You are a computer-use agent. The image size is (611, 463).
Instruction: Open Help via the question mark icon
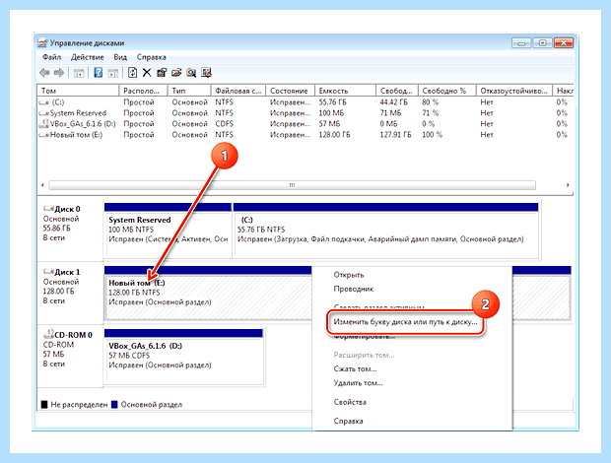99,73
